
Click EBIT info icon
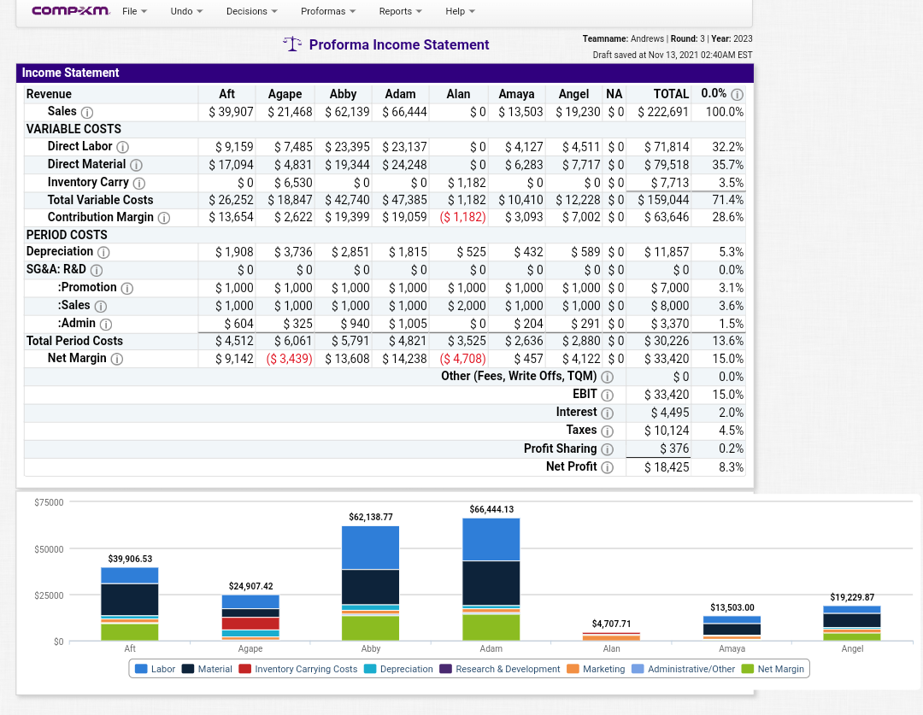coord(608,395)
